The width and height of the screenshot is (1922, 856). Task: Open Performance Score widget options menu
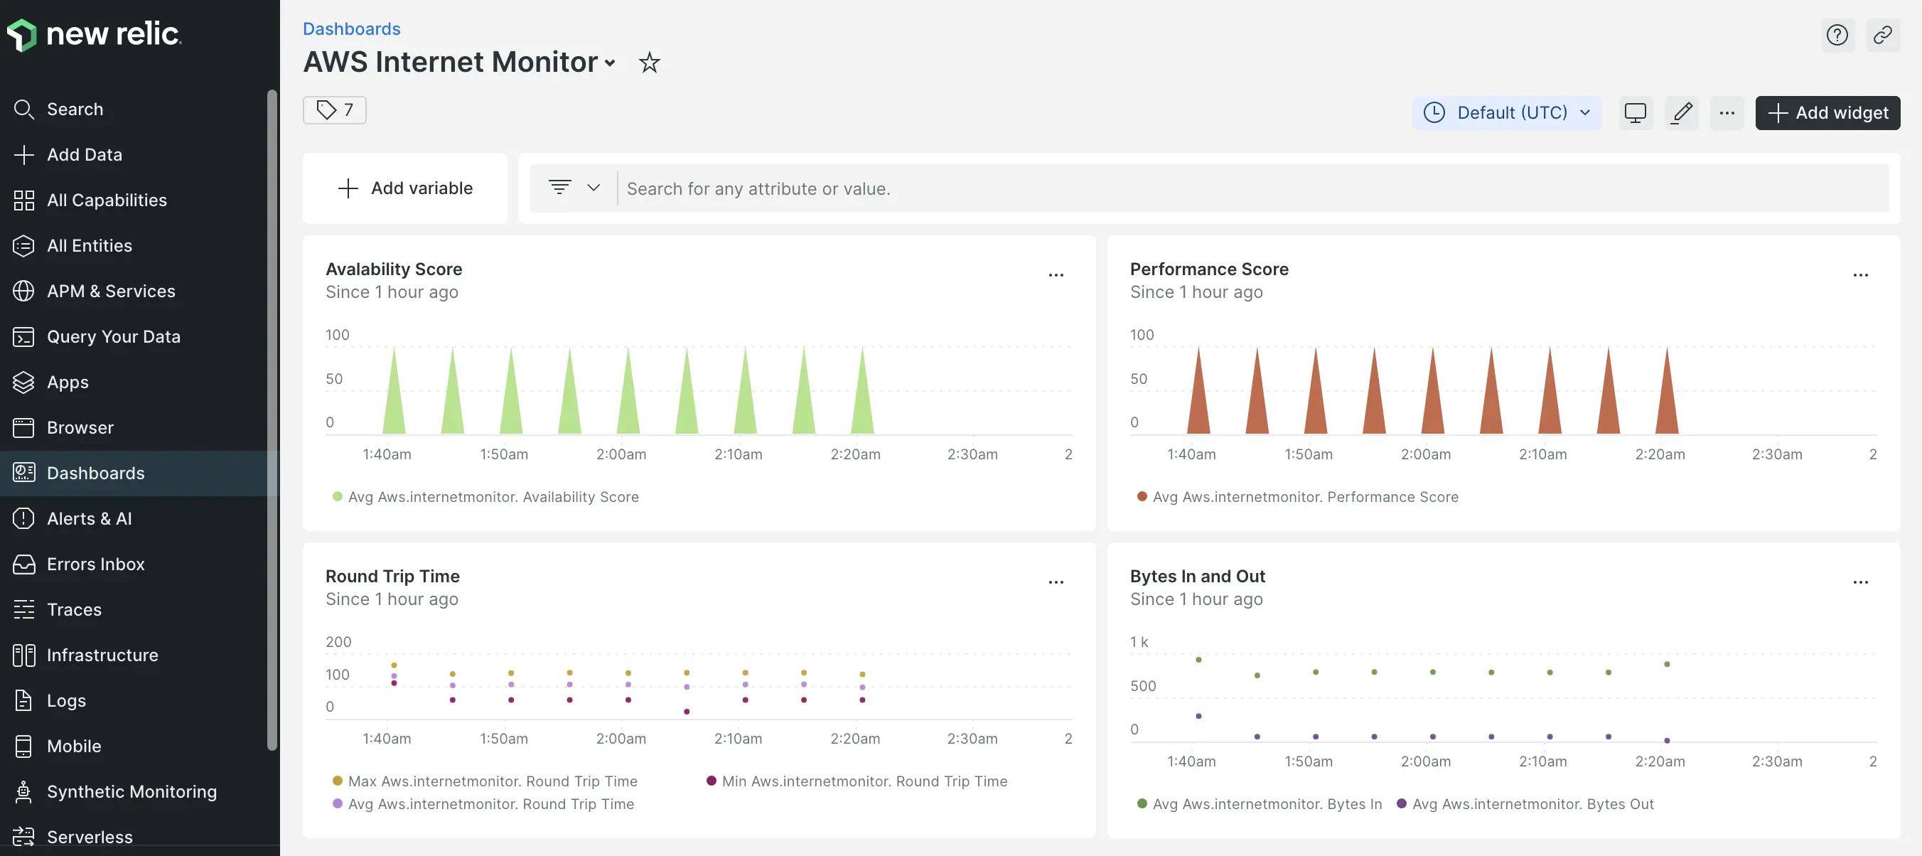pos(1860,274)
